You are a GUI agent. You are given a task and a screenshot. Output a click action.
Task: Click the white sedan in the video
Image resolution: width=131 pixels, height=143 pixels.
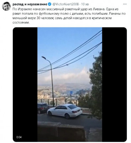pyautogui.click(x=65, y=111)
